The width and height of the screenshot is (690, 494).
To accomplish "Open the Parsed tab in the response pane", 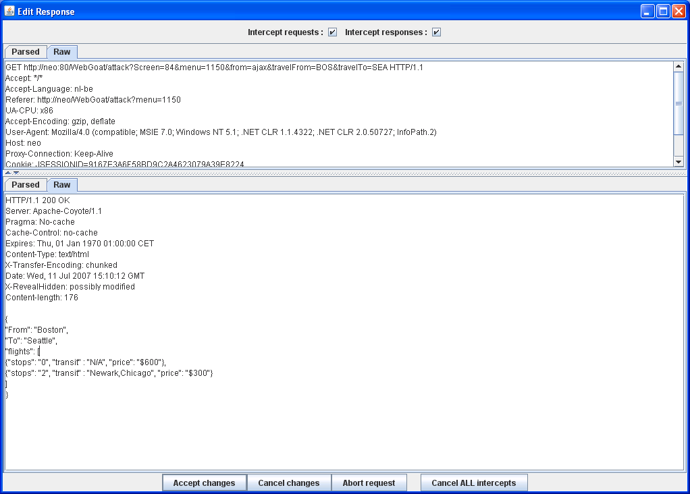I will coord(26,185).
